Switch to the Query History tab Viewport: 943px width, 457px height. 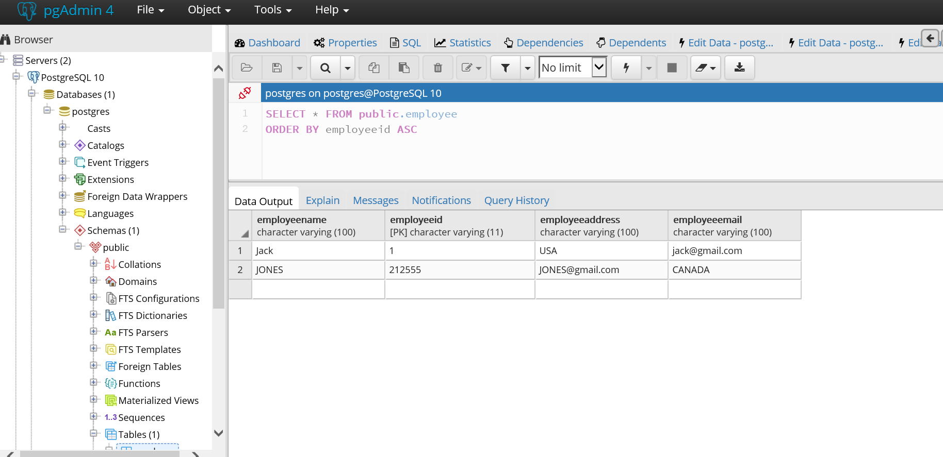tap(516, 200)
